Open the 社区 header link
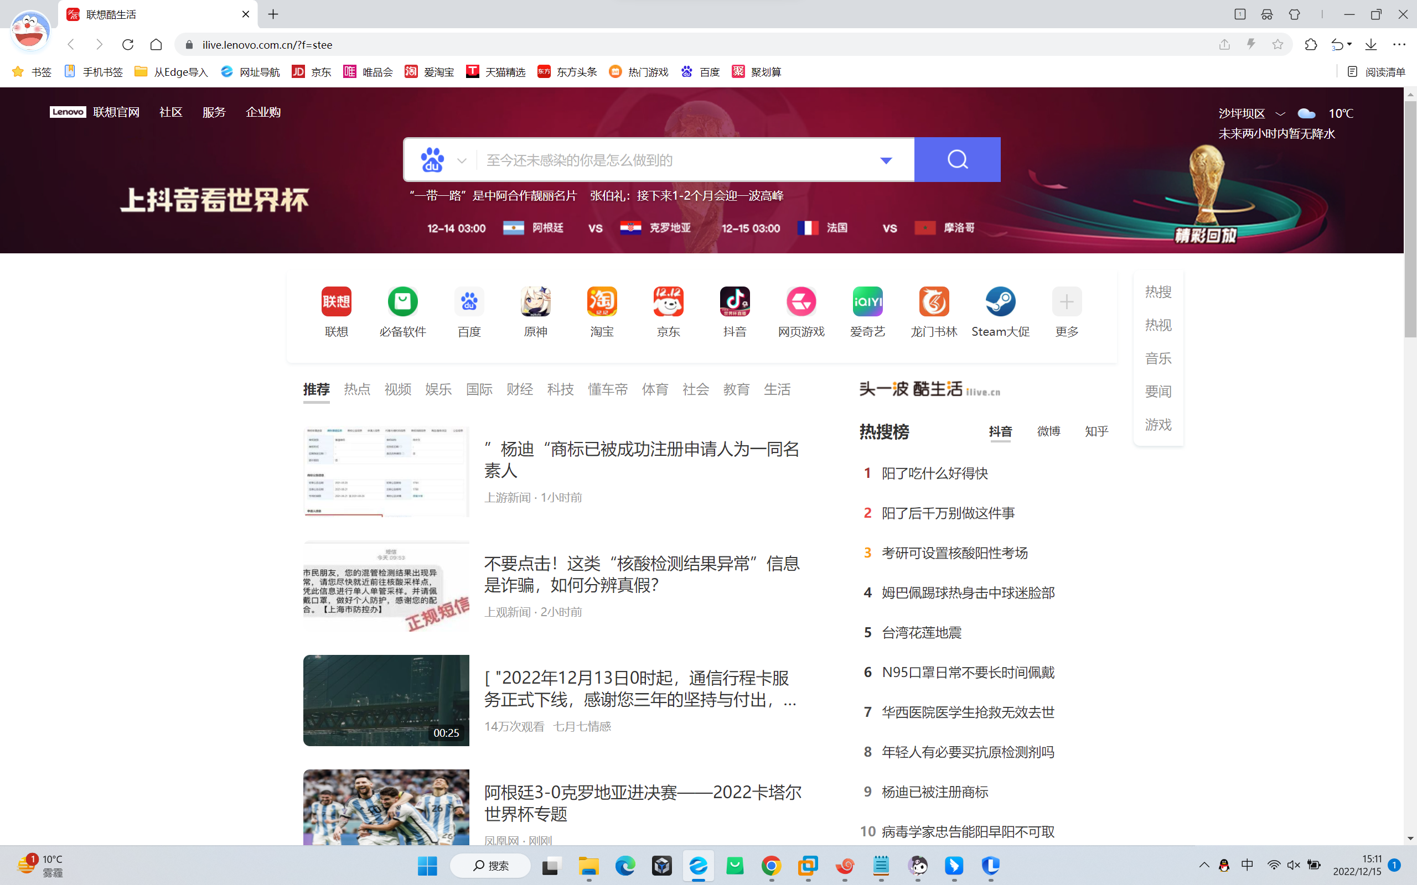 pos(171,112)
